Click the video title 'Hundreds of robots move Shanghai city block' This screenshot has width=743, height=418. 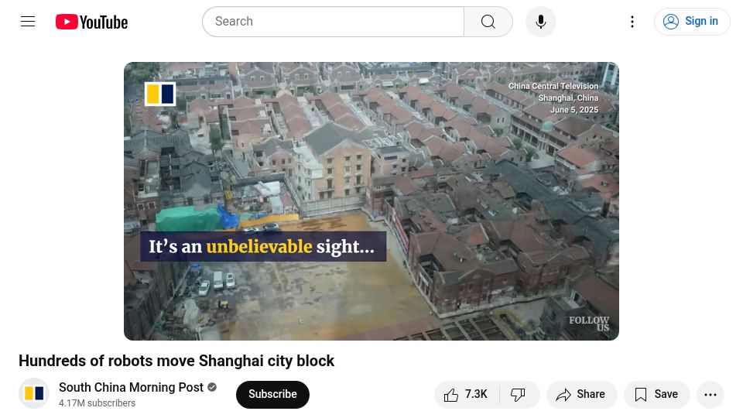coord(176,361)
